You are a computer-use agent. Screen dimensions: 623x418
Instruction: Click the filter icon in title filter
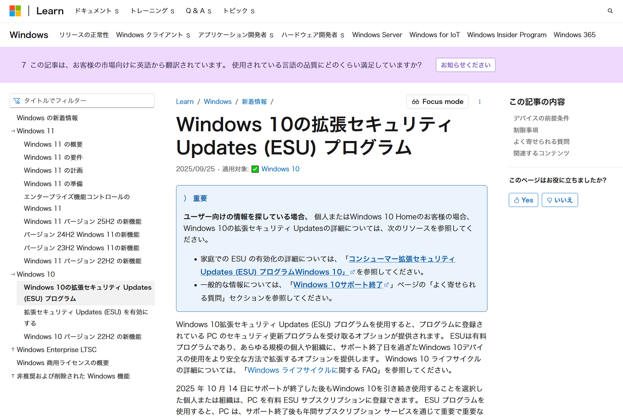coord(17,101)
